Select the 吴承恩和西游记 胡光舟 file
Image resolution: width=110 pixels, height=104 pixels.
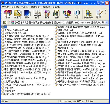tap(78, 73)
